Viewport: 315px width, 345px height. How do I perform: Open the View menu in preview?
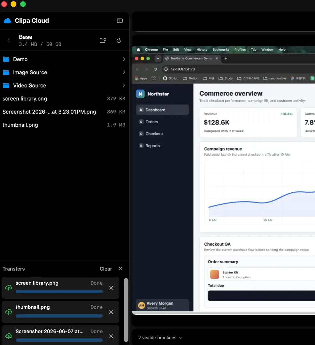coord(188,50)
